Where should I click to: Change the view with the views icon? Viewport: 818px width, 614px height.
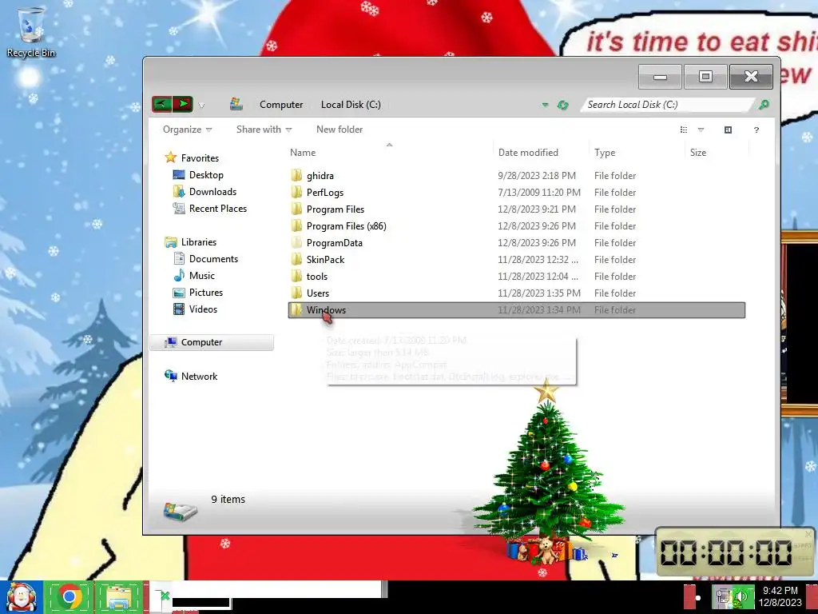coord(684,130)
